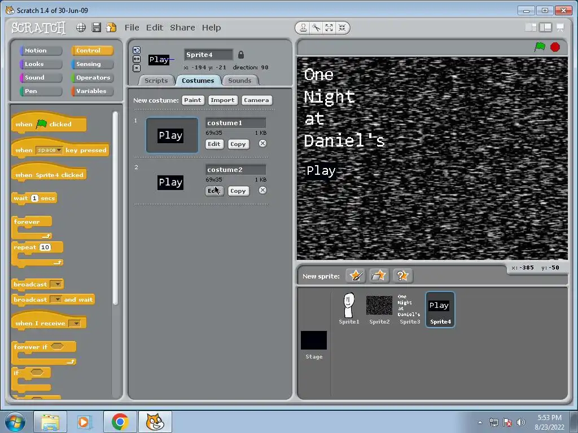This screenshot has height=433, width=578.
Task: Click the share project icon
Action: [x=111, y=28]
